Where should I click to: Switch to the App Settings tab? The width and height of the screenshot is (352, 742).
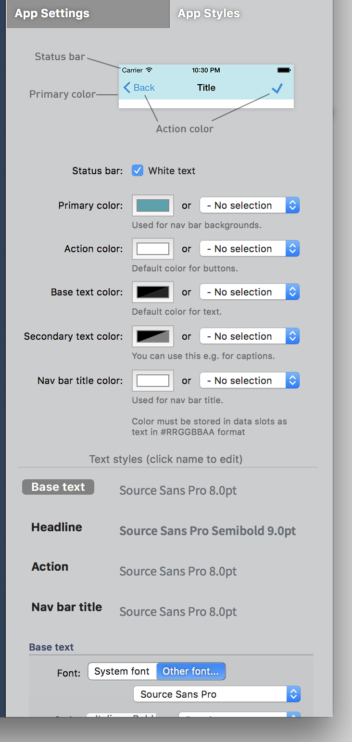pos(52,13)
